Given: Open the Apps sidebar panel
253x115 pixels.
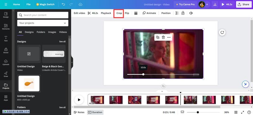Looking at the screenshot, I should pos(6,98).
